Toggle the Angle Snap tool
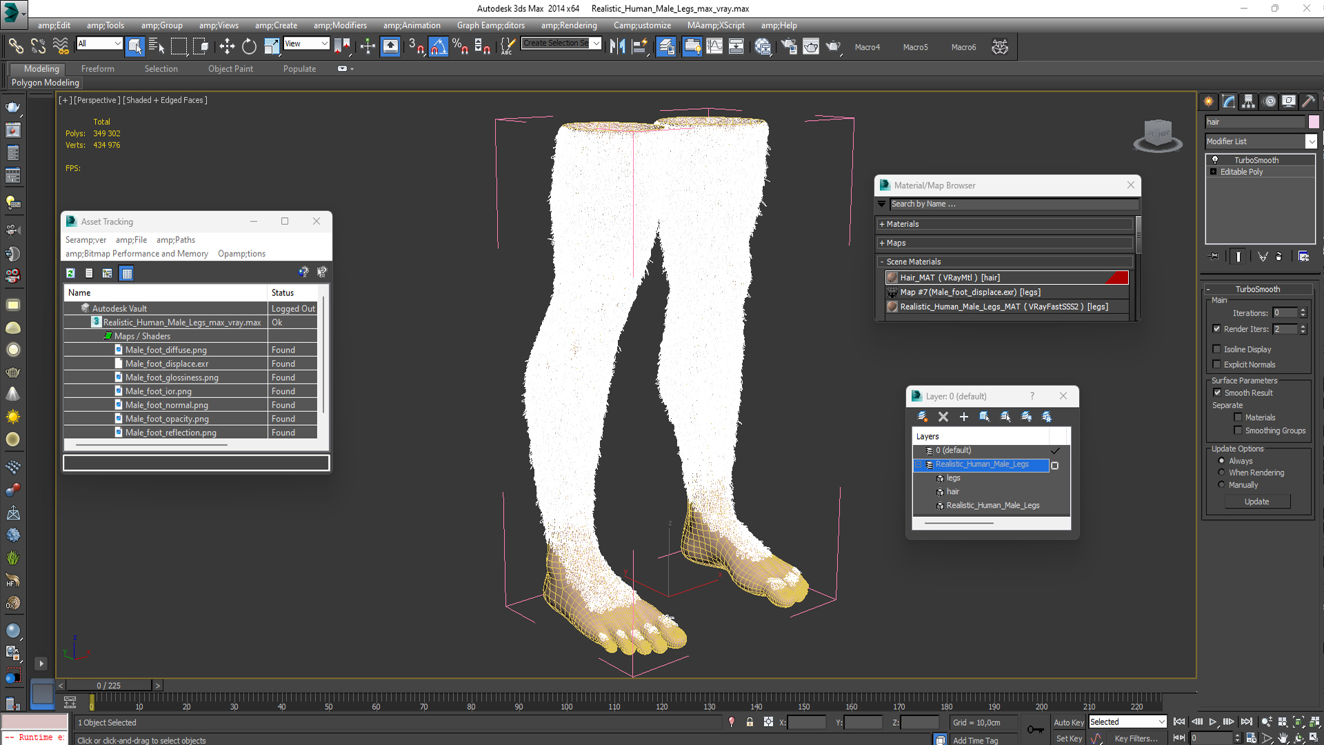Image resolution: width=1324 pixels, height=745 pixels. 439,47
